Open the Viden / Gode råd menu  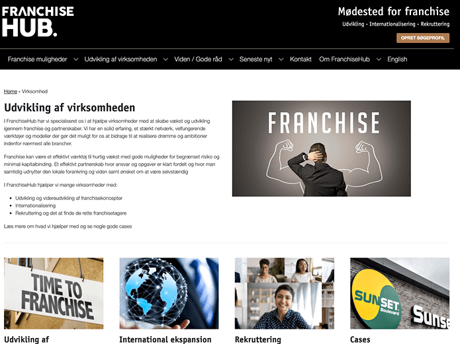pos(198,59)
